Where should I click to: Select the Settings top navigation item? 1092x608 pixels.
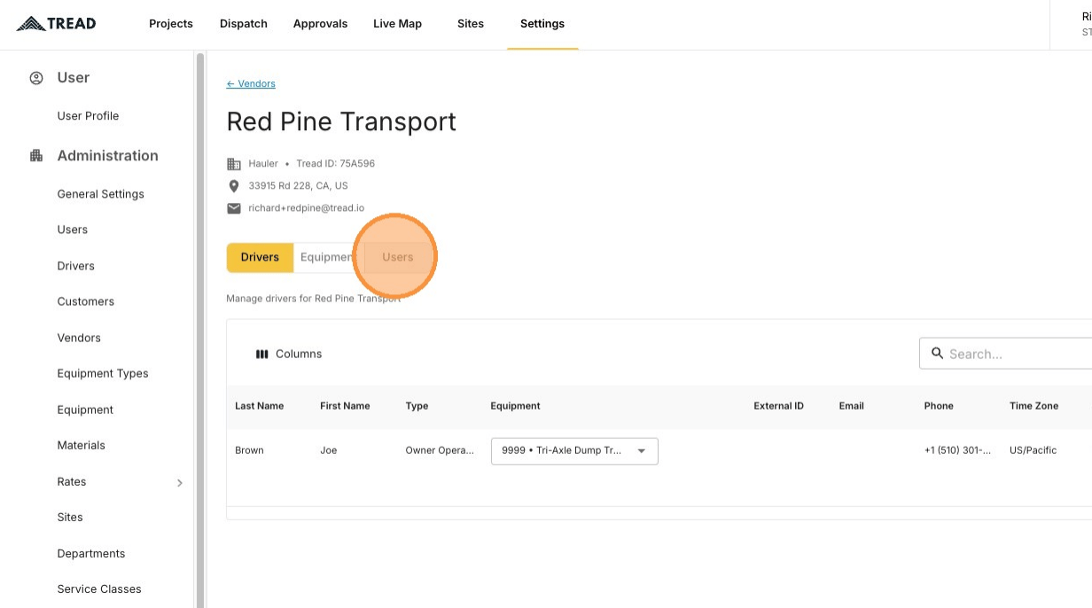click(x=542, y=24)
